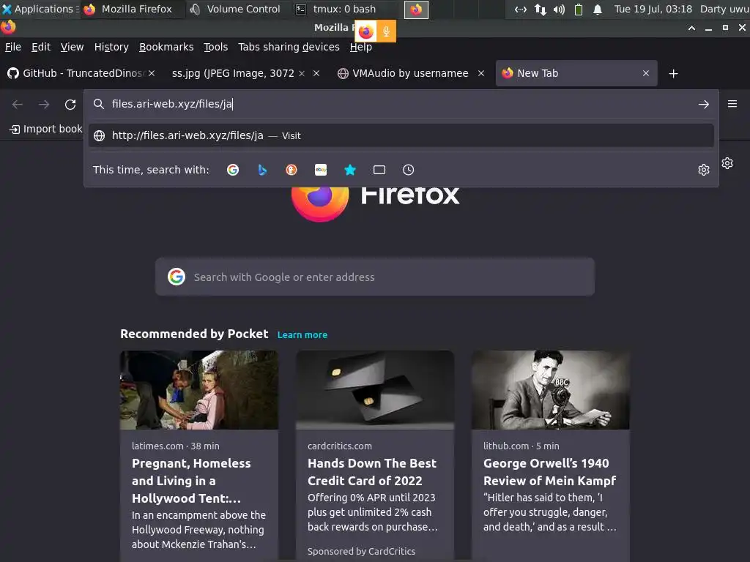Open the new tab page personalize gear
The width and height of the screenshot is (750, 562).
coord(727,163)
